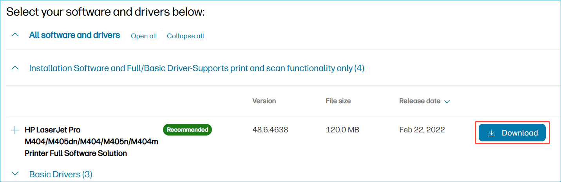Image resolution: width=561 pixels, height=182 pixels.
Task: Sort by the Release date header
Action: [x=420, y=101]
